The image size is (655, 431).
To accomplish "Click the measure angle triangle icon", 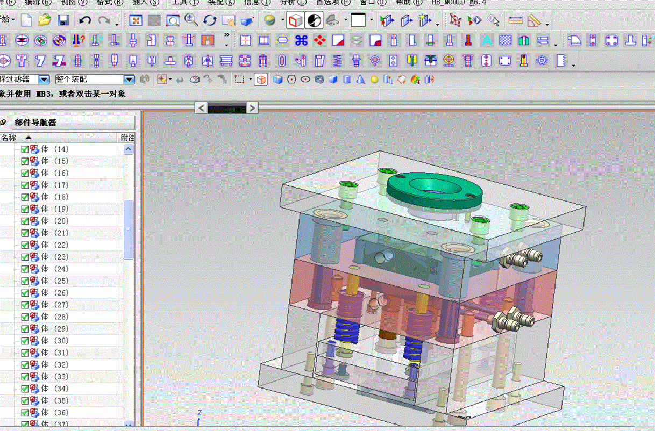I will [x=533, y=20].
